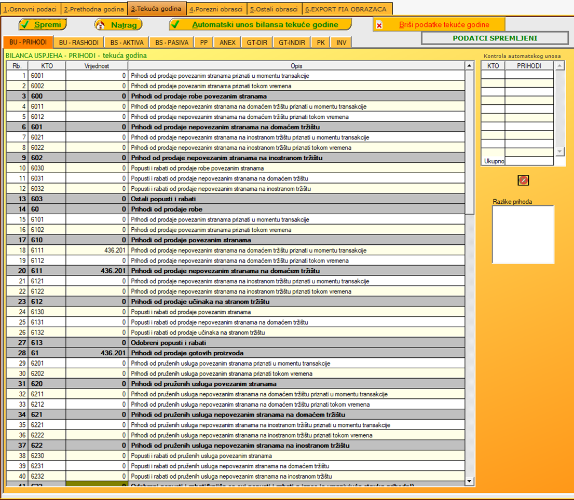574x500 pixels.
Task: Click the Ukupno total field
Action: [529, 161]
